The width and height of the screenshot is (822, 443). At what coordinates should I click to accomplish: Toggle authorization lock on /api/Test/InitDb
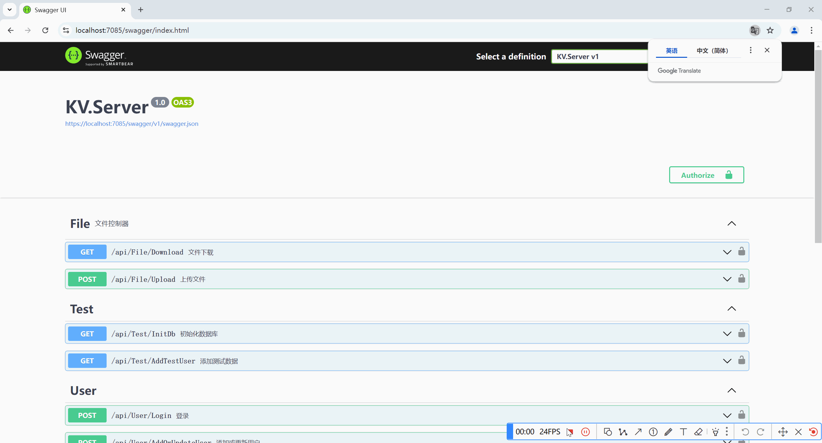pos(741,333)
